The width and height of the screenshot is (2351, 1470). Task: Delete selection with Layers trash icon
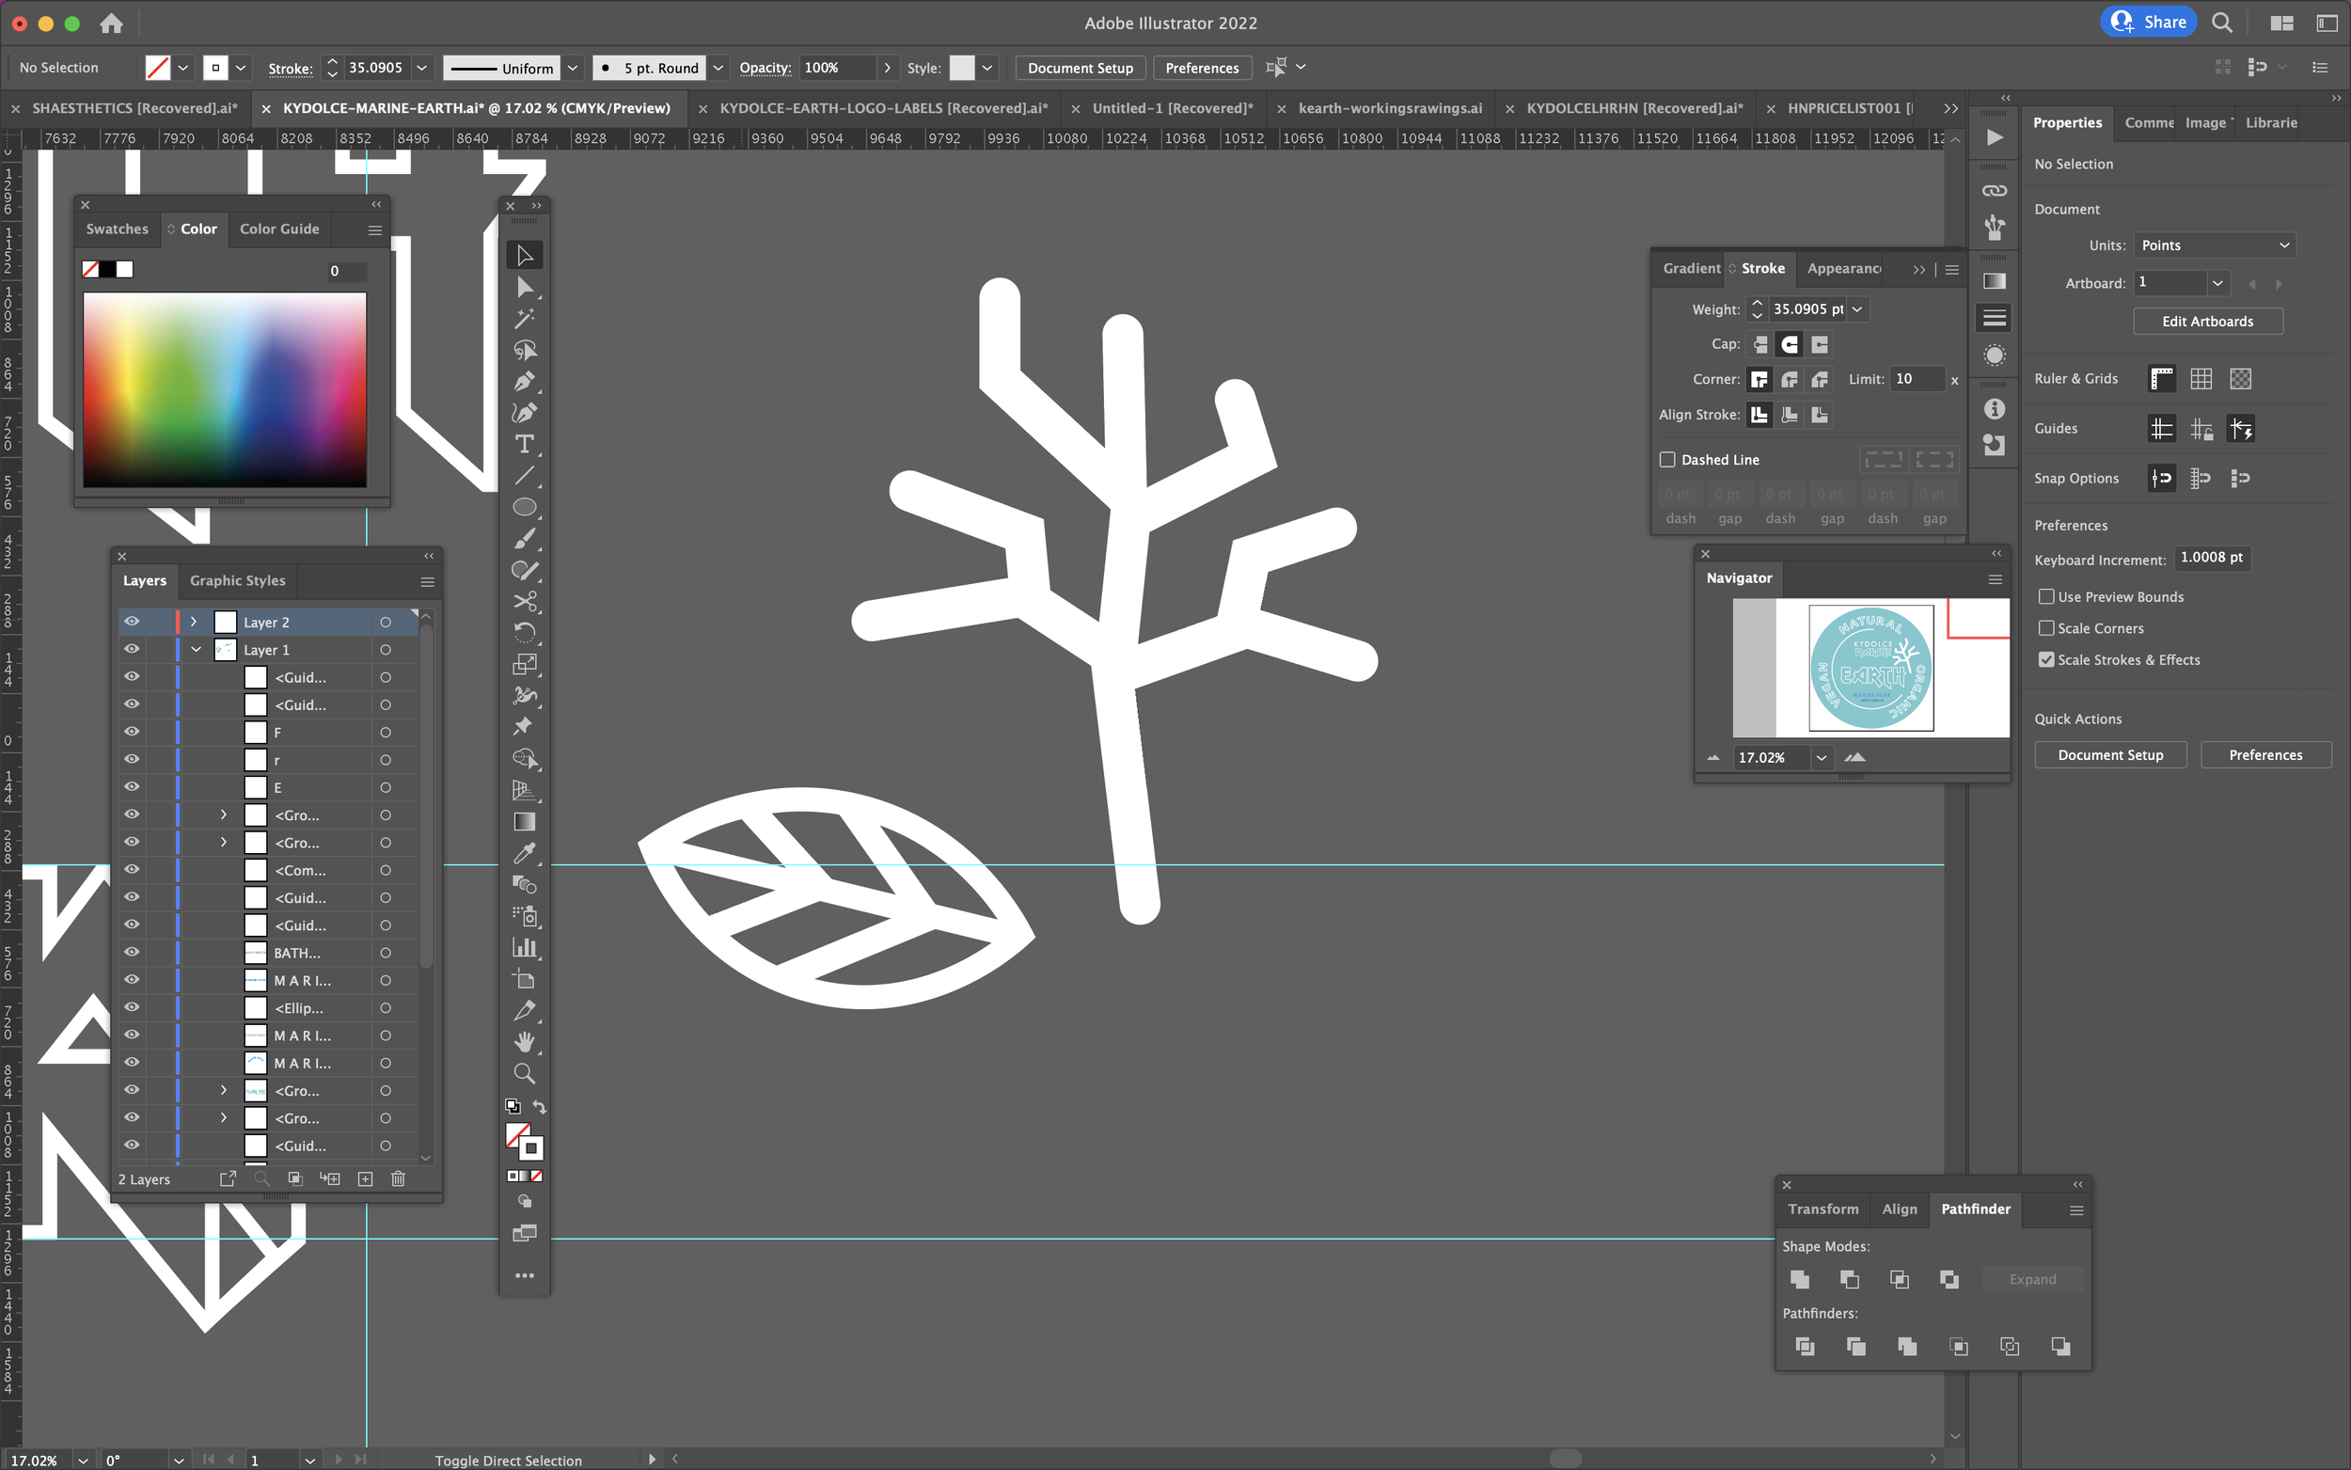tap(398, 1179)
